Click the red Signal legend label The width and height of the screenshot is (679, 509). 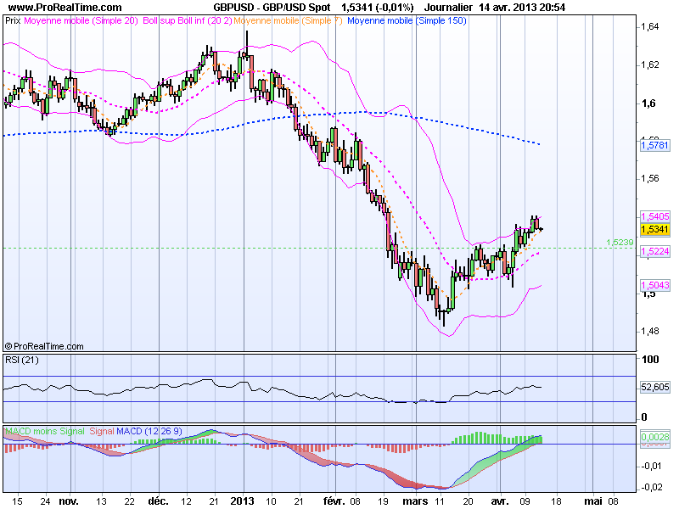coord(102,431)
